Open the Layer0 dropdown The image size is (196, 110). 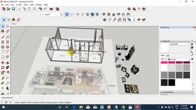(61, 14)
